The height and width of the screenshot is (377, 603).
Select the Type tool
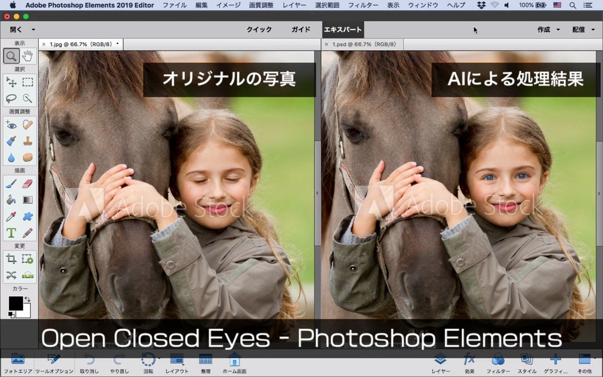(11, 233)
